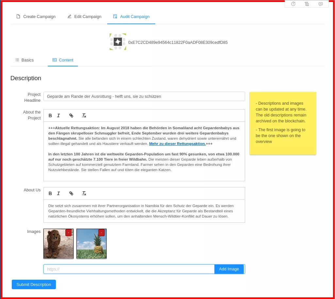This screenshot has height=299, width=335.
Task: Open the tree hierarchy icon in top toolbar
Action: (307, 4)
